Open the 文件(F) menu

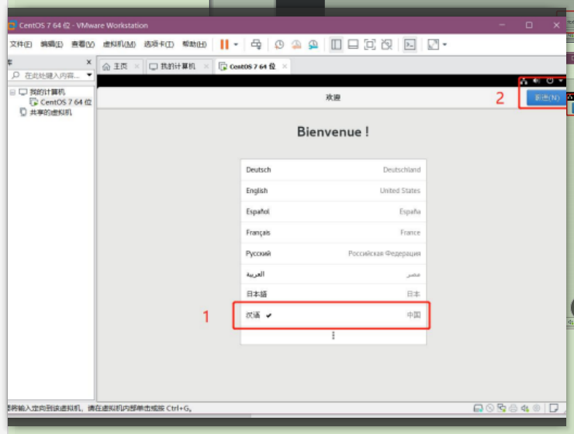[20, 44]
